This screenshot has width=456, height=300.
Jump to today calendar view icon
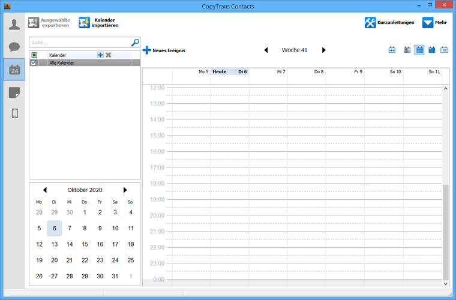click(x=392, y=50)
